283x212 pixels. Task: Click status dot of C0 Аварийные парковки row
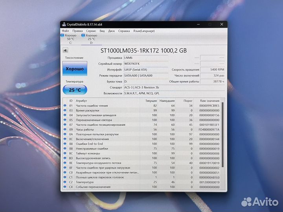point(65,172)
